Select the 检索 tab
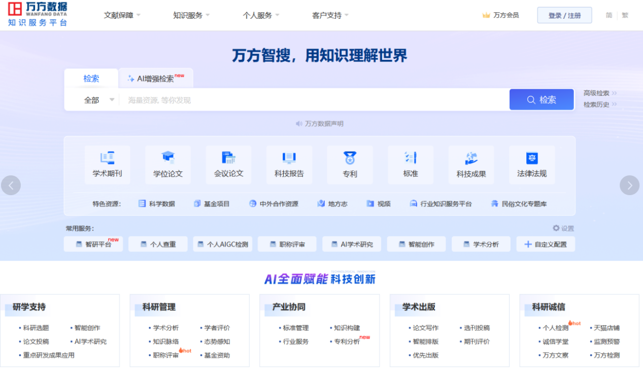643x371 pixels. 91,79
